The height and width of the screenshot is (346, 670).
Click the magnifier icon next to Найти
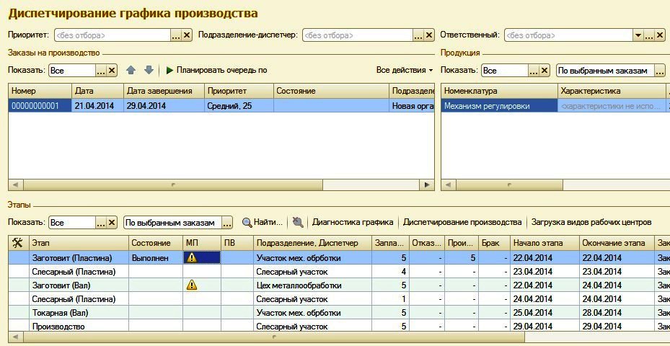tap(247, 222)
